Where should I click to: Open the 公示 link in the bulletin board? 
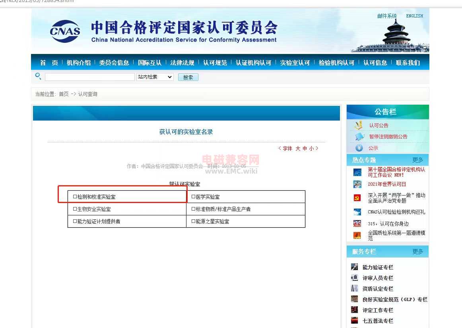click(373, 148)
